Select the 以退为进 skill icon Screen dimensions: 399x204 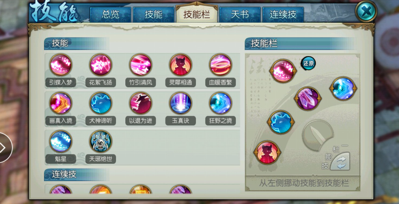pyautogui.click(x=140, y=103)
